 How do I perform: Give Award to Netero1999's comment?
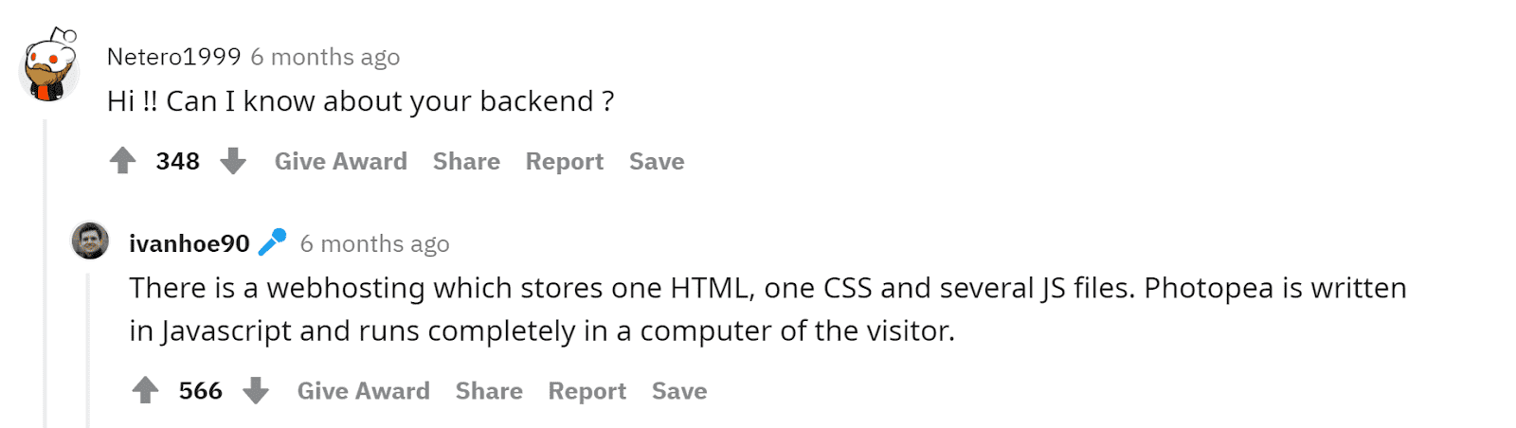pyautogui.click(x=341, y=162)
